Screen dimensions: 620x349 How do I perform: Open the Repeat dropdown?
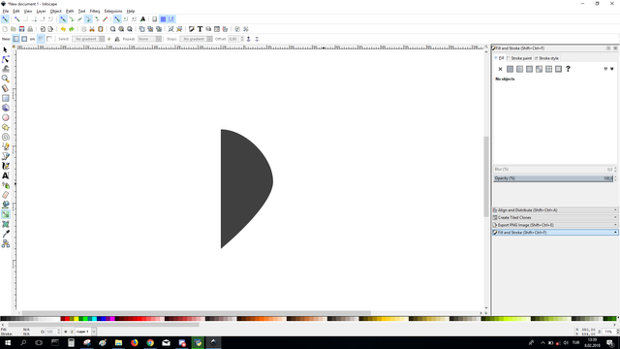(x=149, y=39)
